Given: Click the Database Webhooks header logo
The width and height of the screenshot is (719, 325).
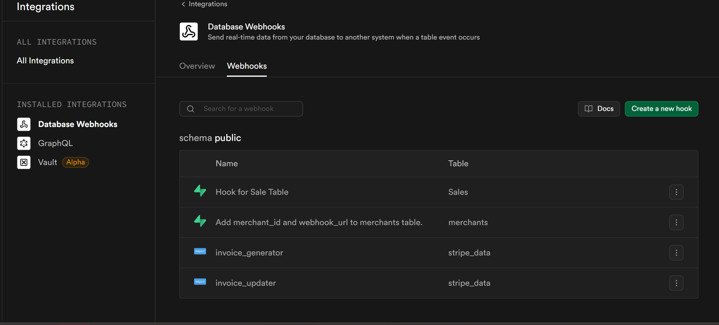Looking at the screenshot, I should (x=189, y=32).
